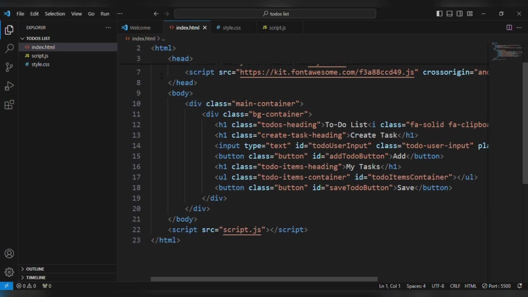Follow the fontawesome kit URL link
Image resolution: width=528 pixels, height=297 pixels.
coord(327,72)
